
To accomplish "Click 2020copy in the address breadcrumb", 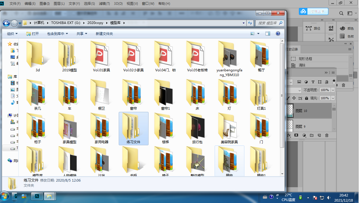I will (95, 23).
